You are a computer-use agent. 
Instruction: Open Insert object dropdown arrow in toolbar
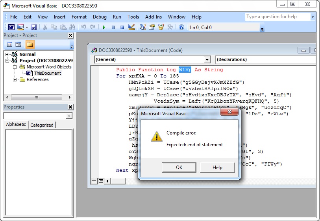[x=27, y=27]
